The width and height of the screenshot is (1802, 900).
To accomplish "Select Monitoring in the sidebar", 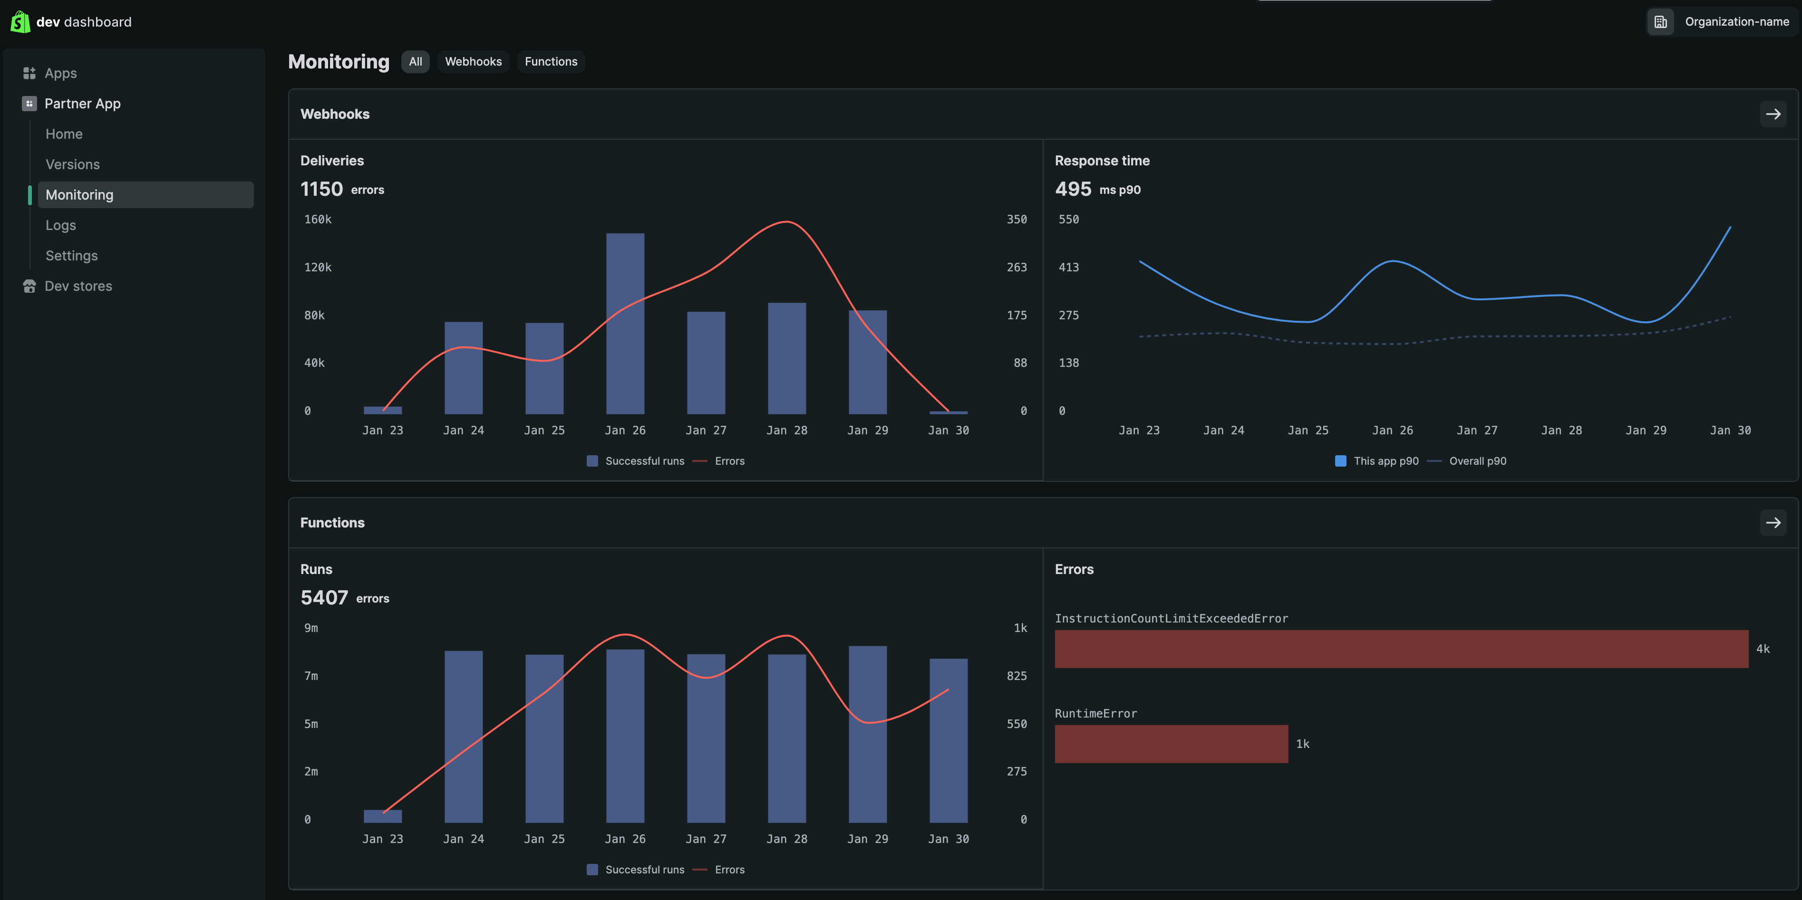I will 145,195.
